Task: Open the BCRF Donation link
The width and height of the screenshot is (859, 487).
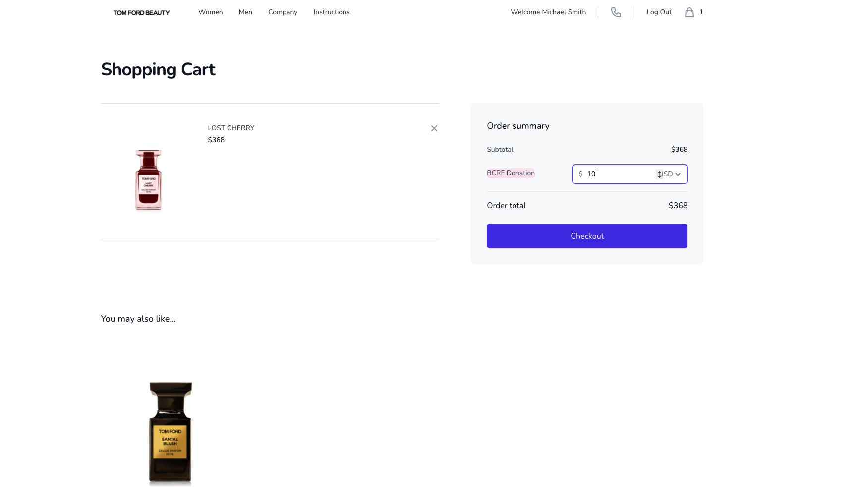Action: (x=511, y=173)
